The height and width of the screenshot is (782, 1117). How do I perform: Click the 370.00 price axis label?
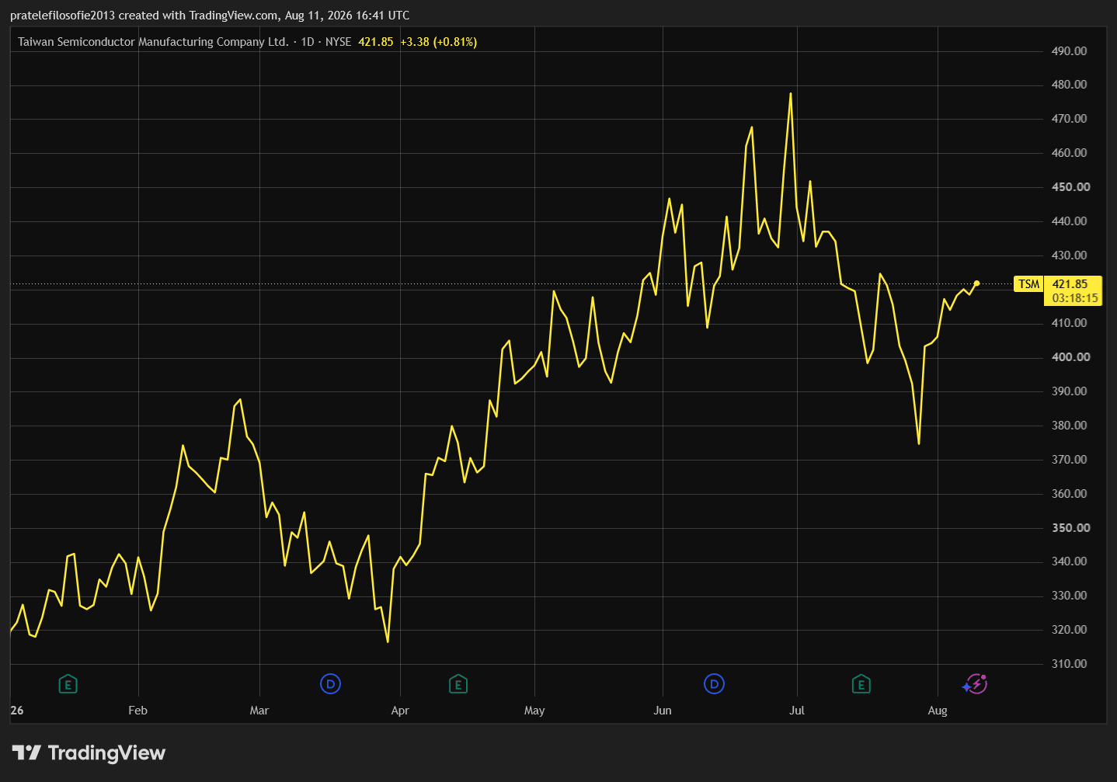click(x=1070, y=460)
